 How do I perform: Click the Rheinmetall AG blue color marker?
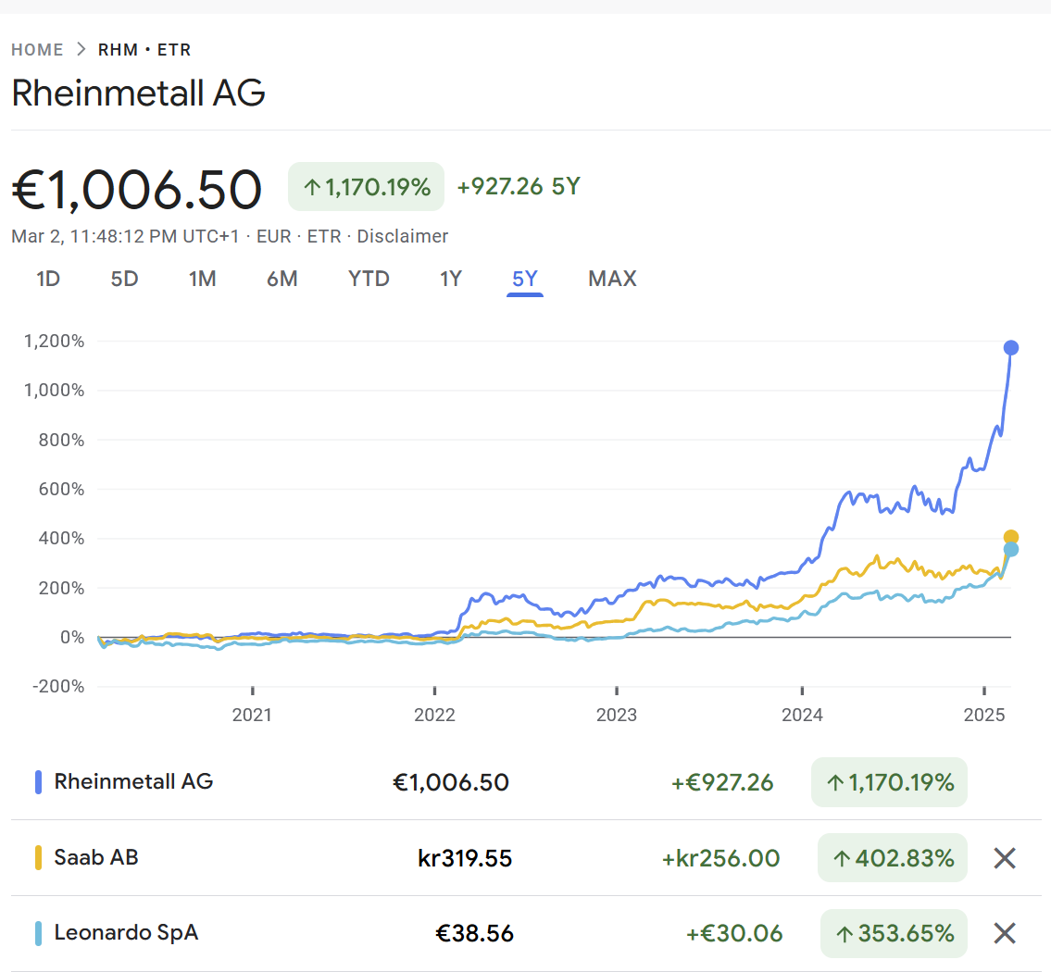(x=38, y=782)
